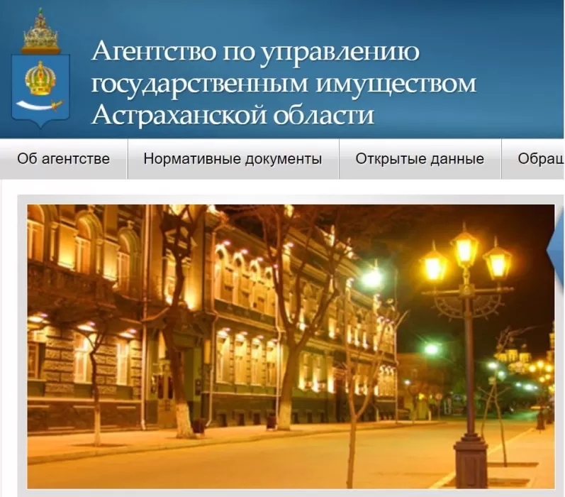This screenshot has height=497, width=565.
Task: Open the cut-off 'Обращ…' menu item
Action: tap(533, 159)
